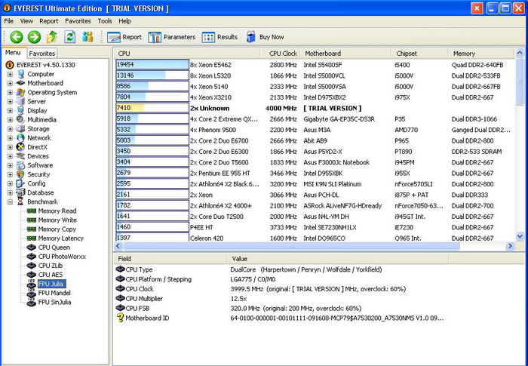Screen dimensions: 528x366
Task: Select the 8x Xeon E5462 result row
Action: tap(315, 65)
